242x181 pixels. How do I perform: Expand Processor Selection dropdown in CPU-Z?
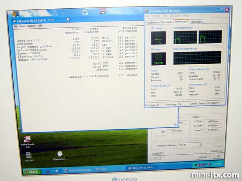200,144
